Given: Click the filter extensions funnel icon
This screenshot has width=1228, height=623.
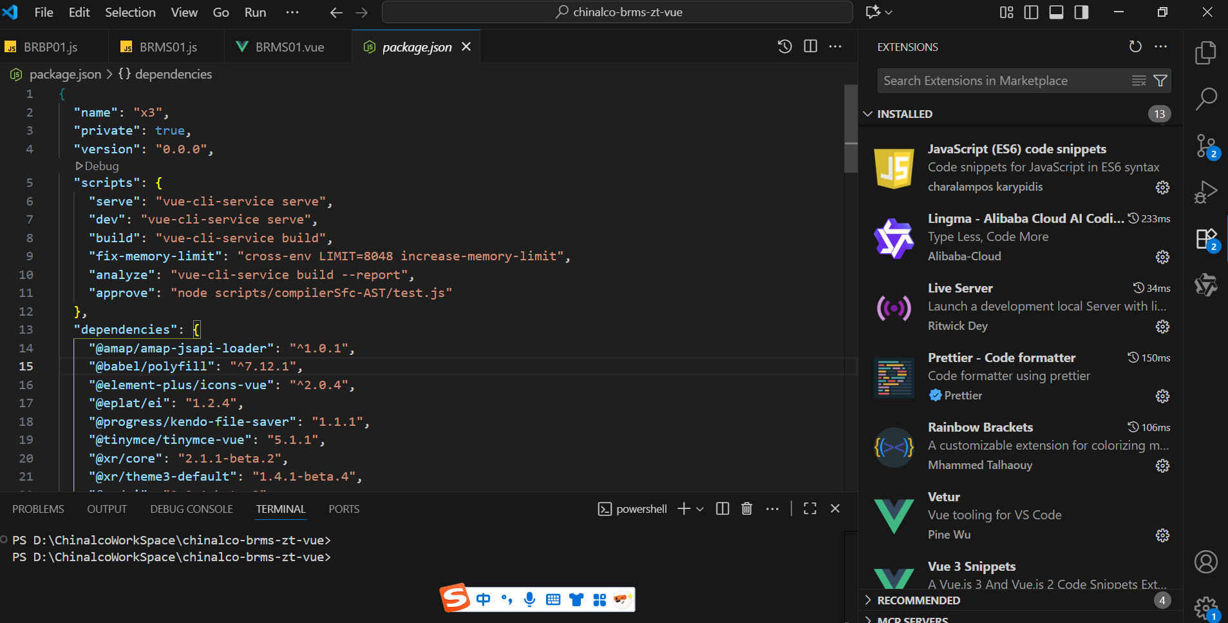Looking at the screenshot, I should [1160, 81].
